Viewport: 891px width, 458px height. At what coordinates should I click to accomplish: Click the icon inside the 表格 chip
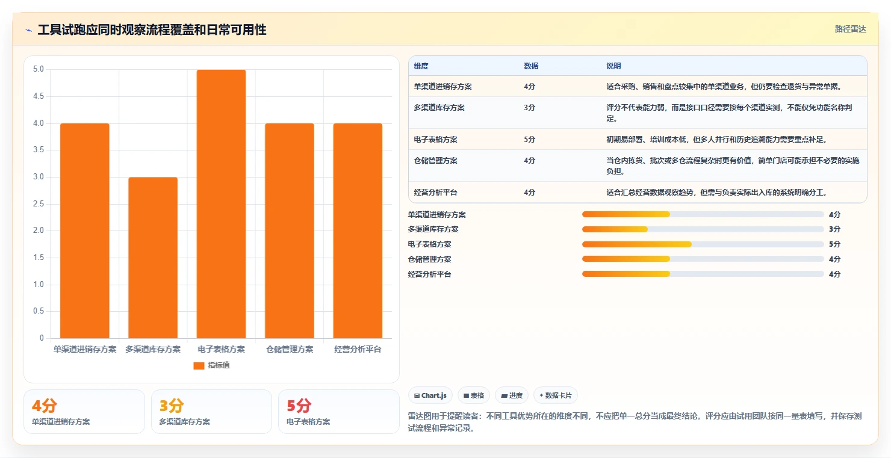(466, 395)
